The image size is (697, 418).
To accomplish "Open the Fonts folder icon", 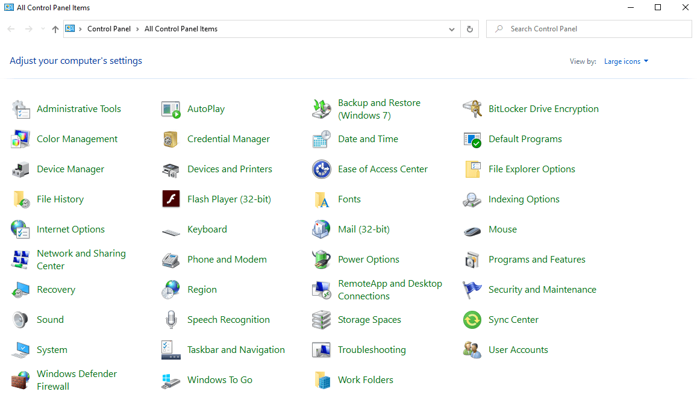I will [321, 199].
